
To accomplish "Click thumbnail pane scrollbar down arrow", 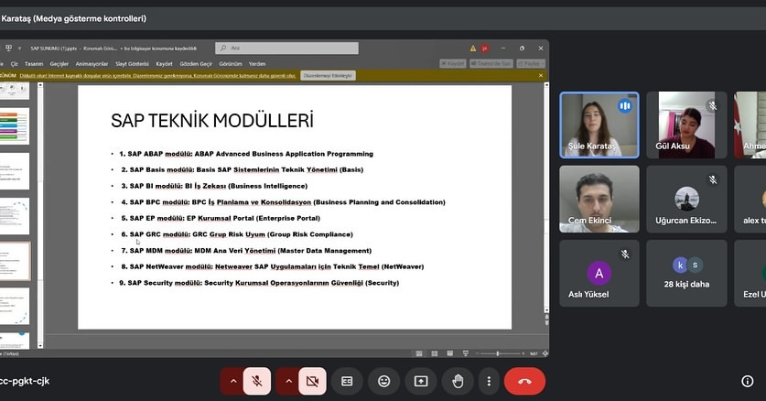I will coord(40,345).
